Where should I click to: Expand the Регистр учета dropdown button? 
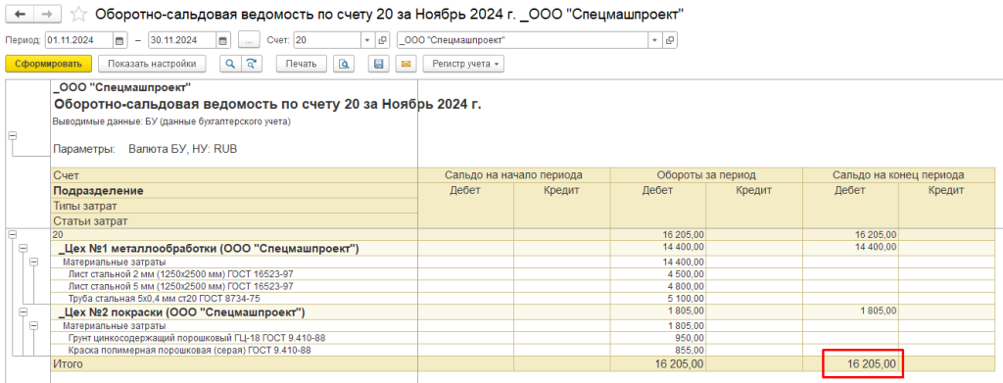coord(463,64)
